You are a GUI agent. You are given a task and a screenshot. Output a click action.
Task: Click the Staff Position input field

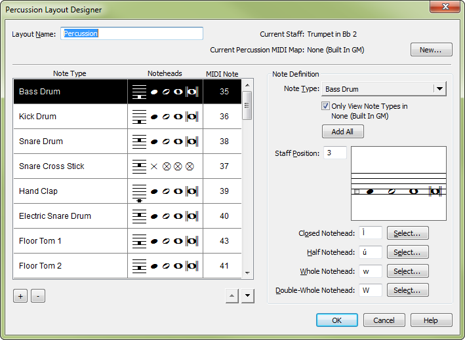click(334, 153)
